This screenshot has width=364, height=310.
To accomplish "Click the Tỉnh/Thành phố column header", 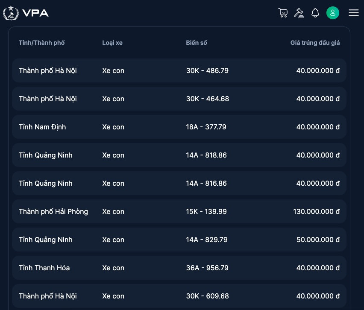I will pyautogui.click(x=42, y=43).
